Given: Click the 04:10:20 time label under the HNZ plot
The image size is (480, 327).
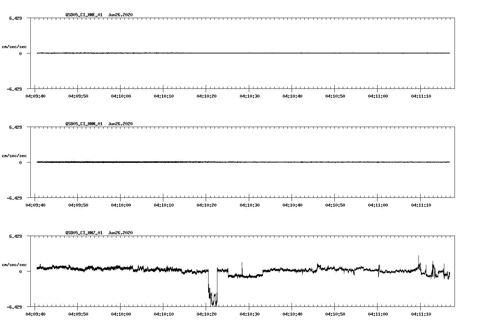Looking at the screenshot, I should click(x=206, y=314).
